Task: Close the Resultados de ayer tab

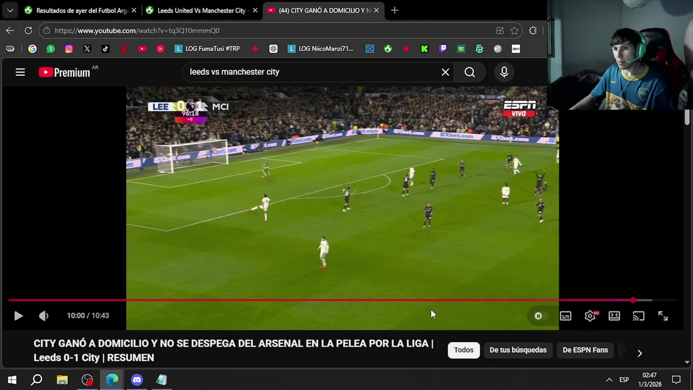Action: click(x=134, y=10)
